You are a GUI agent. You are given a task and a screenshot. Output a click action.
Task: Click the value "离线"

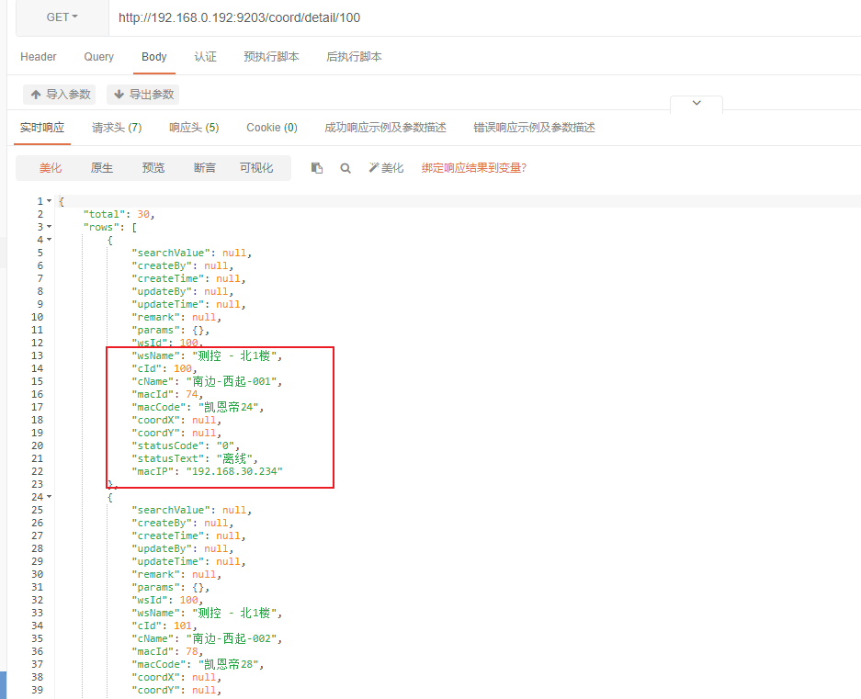pos(234,458)
